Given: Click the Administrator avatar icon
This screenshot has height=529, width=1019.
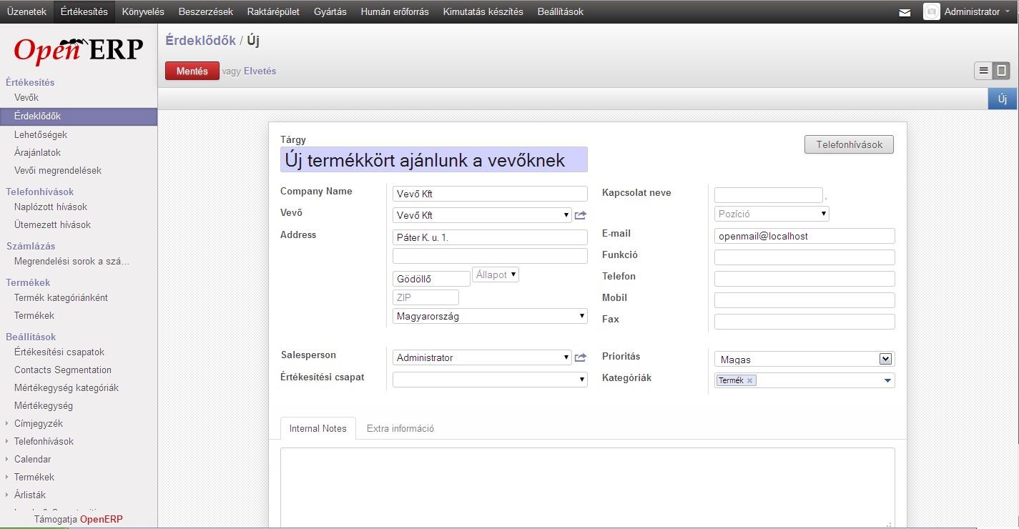Looking at the screenshot, I should tap(931, 11).
